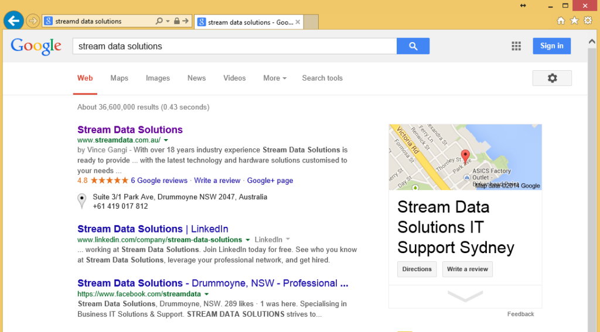Click the address bar text 'streamd data solutions'
Image resolution: width=600 pixels, height=332 pixels.
pos(88,22)
